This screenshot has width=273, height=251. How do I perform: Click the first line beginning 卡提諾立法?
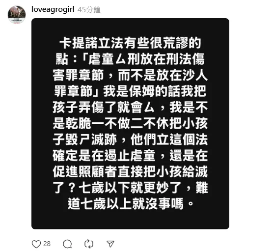tap(130, 43)
